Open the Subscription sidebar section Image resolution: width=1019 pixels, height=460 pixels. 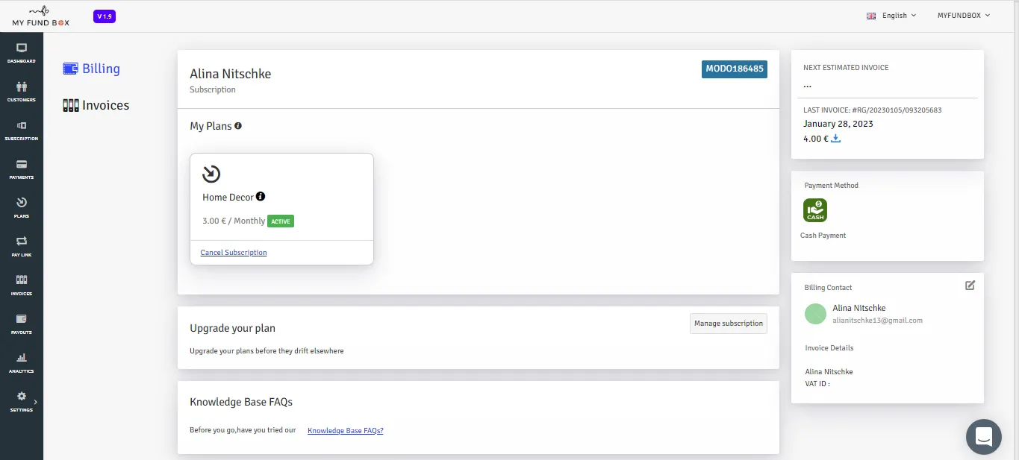[x=22, y=130]
